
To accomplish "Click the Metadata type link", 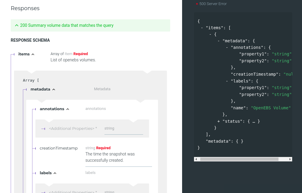I will click(x=102, y=89).
